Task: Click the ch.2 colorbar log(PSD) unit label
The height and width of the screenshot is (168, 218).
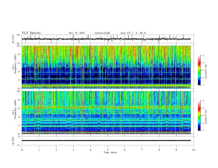Action: coord(206,117)
